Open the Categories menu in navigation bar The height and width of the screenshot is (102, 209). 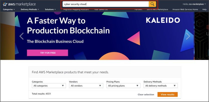9,9
